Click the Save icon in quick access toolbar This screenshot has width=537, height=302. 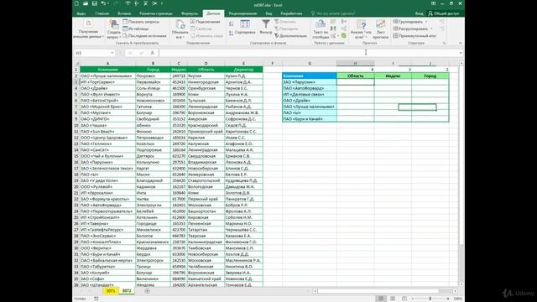94,3
